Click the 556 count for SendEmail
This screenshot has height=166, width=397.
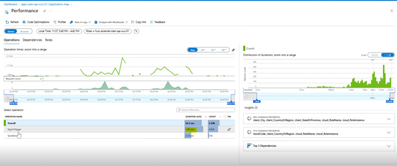pyautogui.click(x=211, y=136)
